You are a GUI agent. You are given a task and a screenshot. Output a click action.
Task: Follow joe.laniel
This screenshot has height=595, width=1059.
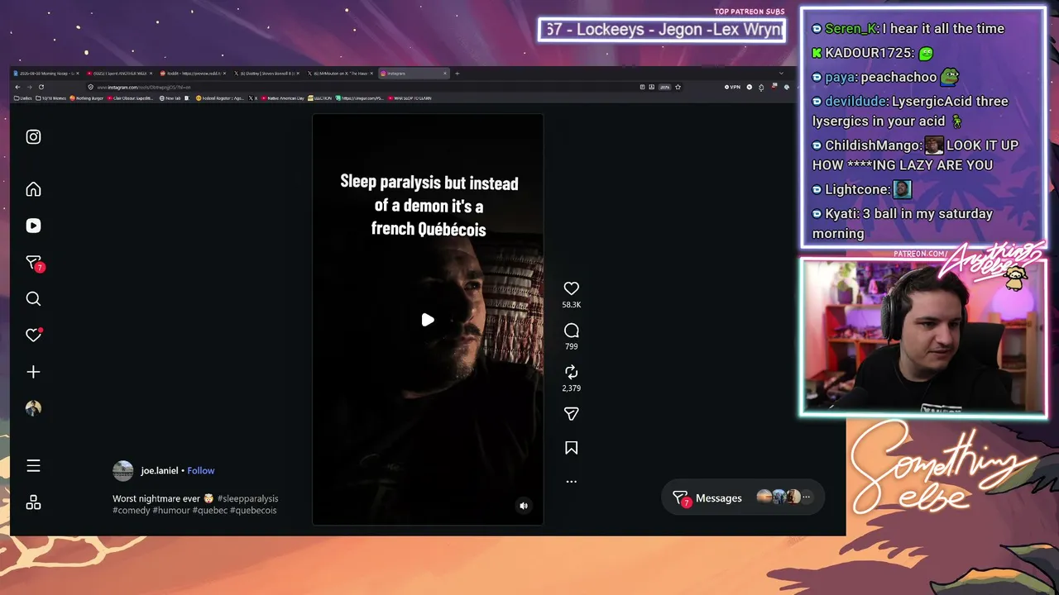[x=200, y=470]
